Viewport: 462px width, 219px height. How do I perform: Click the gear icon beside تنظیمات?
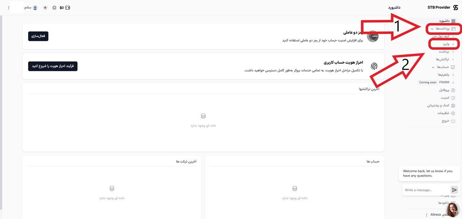453,113
